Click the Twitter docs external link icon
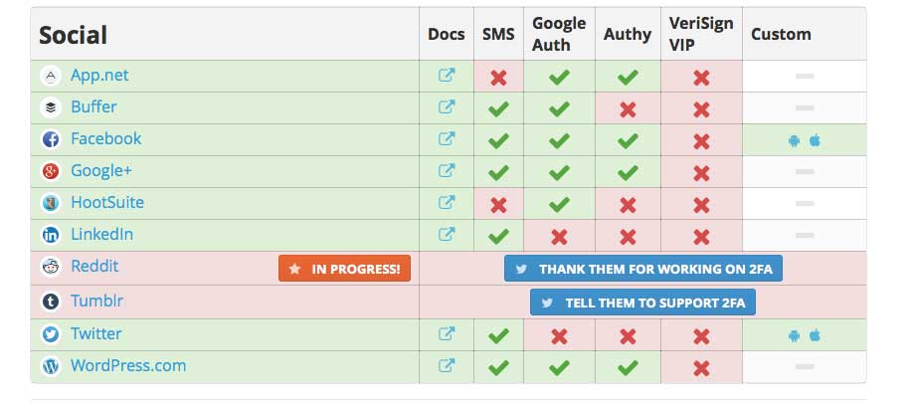The image size is (913, 404). tap(447, 334)
